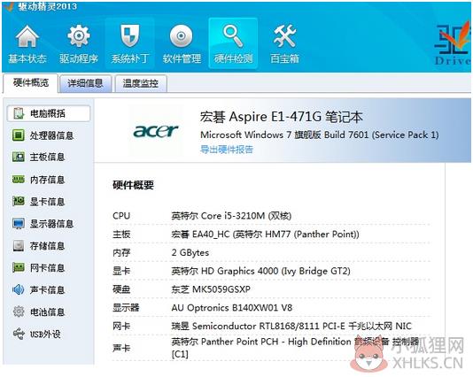Open 存储信息 label in sidebar
This screenshot has height=377, width=473.
tap(47, 246)
